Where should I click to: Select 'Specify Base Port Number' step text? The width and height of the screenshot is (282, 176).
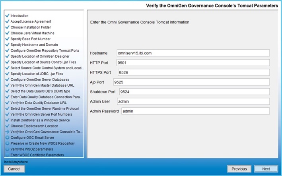pos(30,39)
